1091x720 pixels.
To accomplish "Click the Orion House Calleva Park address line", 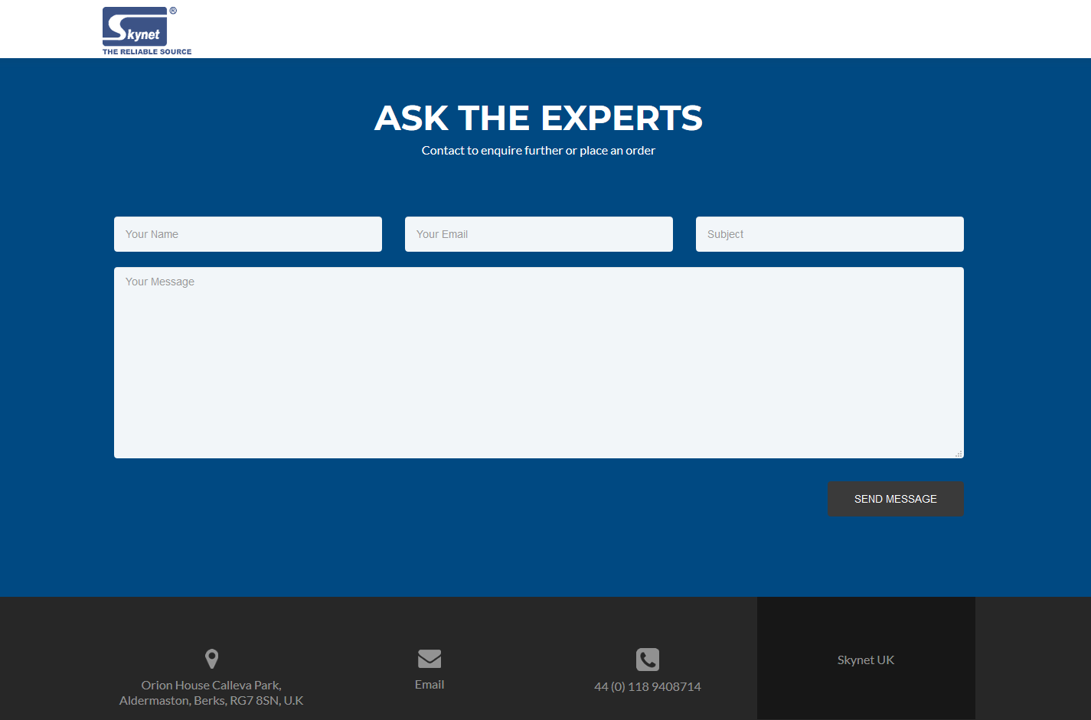I will (x=211, y=686).
